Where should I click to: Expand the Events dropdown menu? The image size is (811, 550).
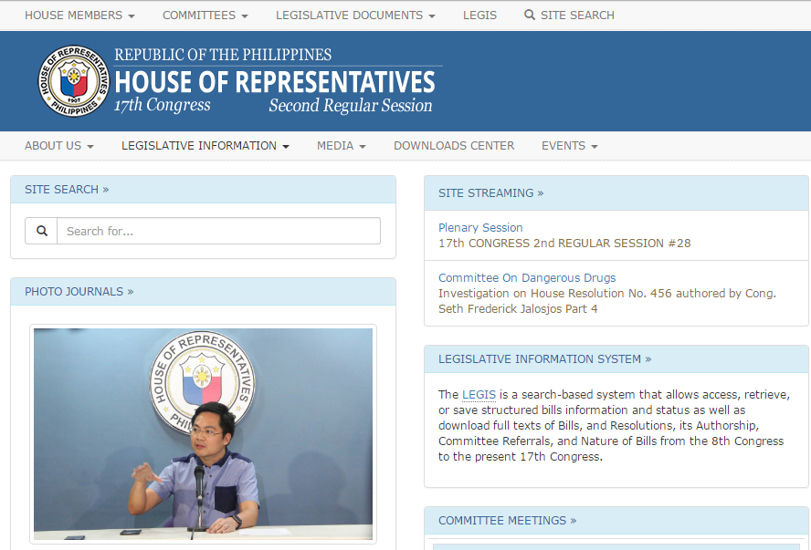(569, 146)
